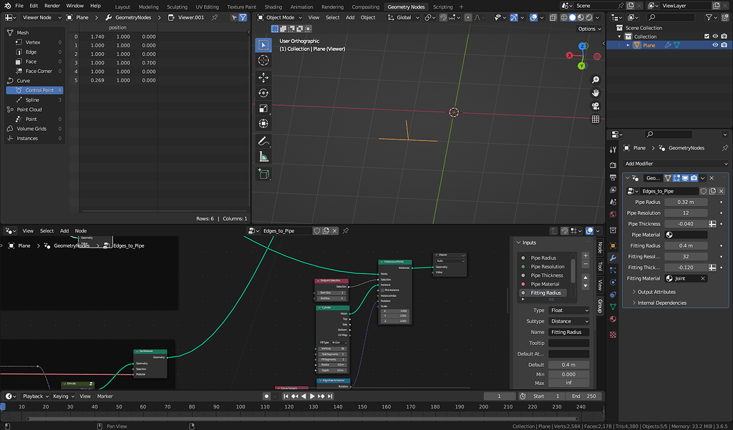Open the viewport Options dropdown
The height and width of the screenshot is (430, 733).
[x=589, y=29]
